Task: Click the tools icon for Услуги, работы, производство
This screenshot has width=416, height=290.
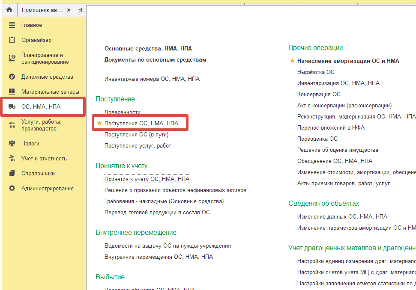Action: pyautogui.click(x=12, y=125)
